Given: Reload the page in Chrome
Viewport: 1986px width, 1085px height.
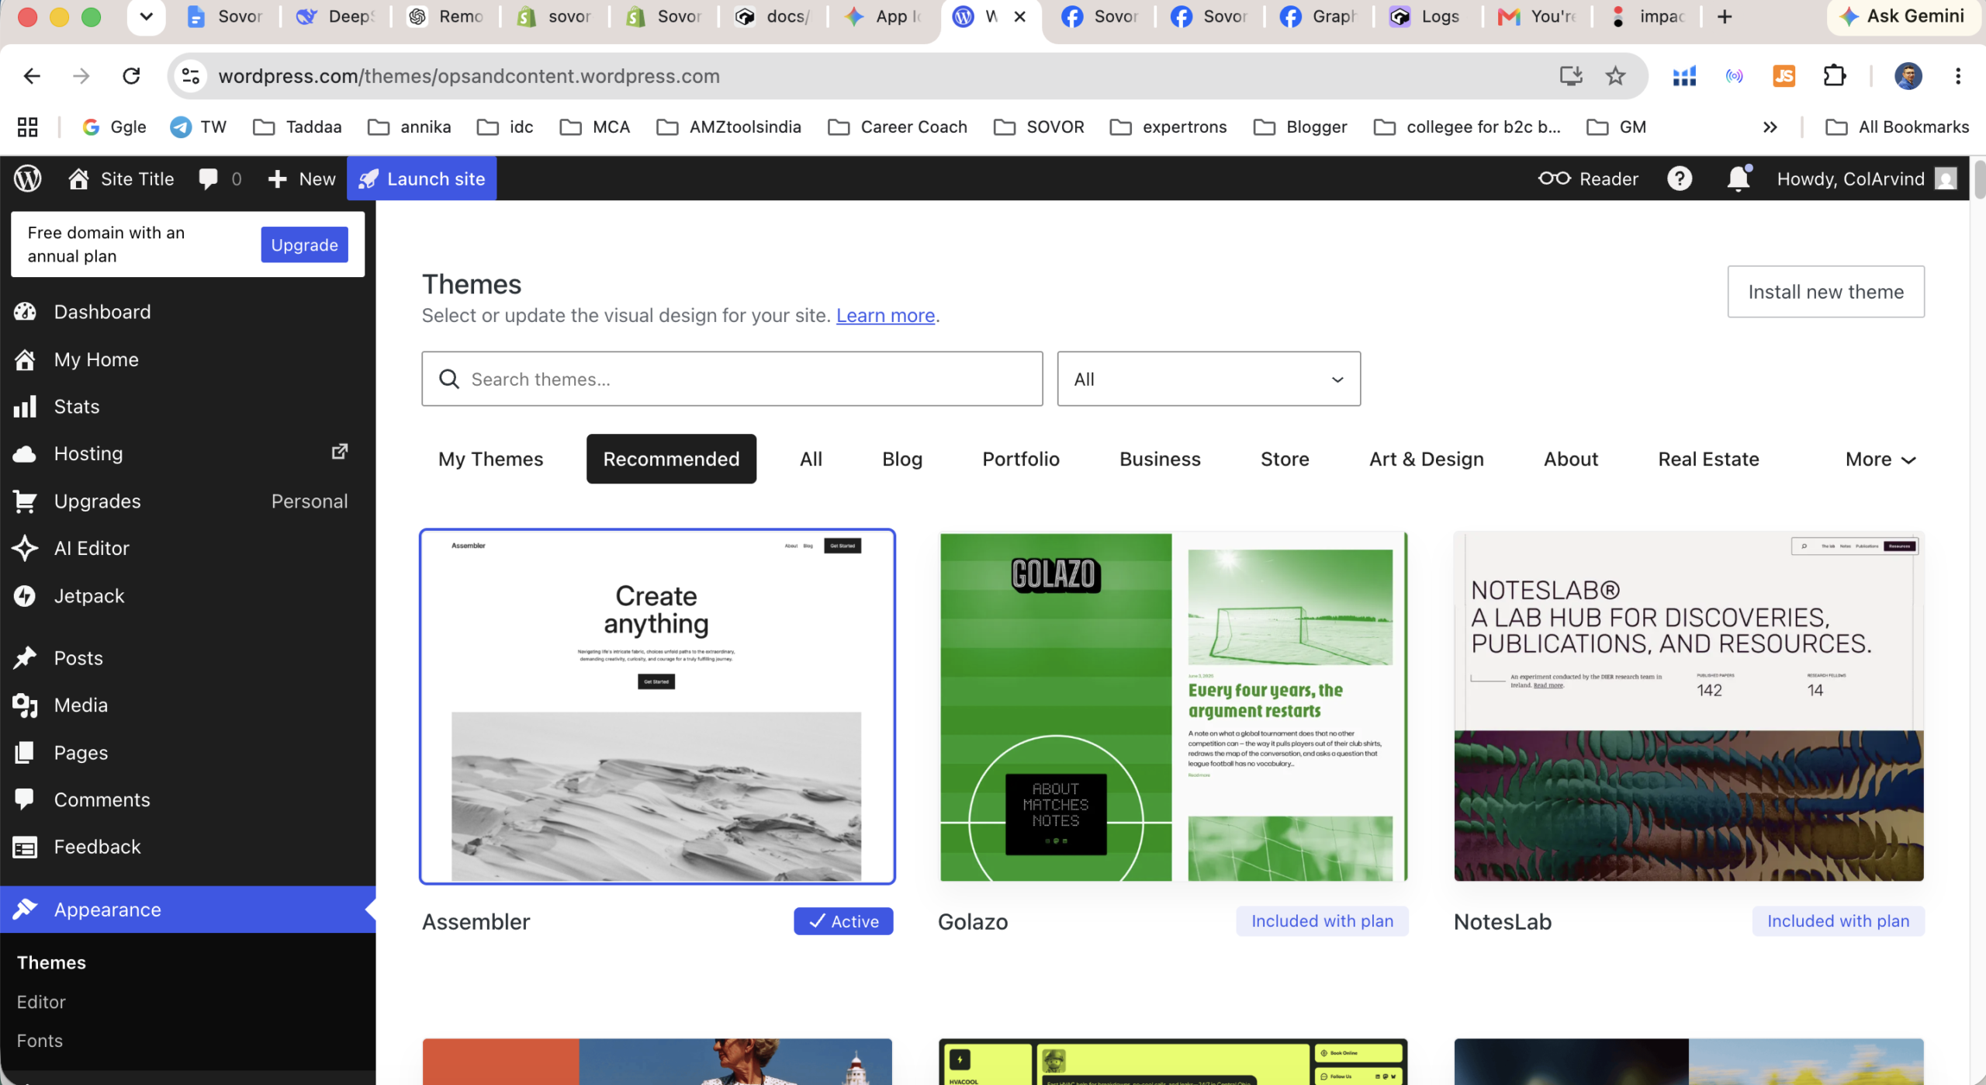Looking at the screenshot, I should tap(132, 76).
